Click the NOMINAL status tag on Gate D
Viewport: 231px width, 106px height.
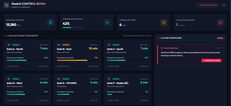pos(16,79)
